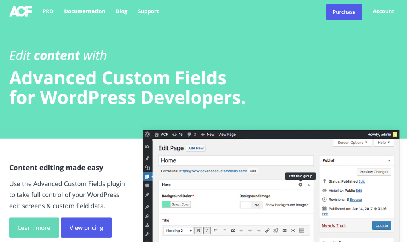This screenshot has width=407, height=242.
Task: Open the Dashboard gauge icon in WordPress sidebar
Action: [147, 146]
